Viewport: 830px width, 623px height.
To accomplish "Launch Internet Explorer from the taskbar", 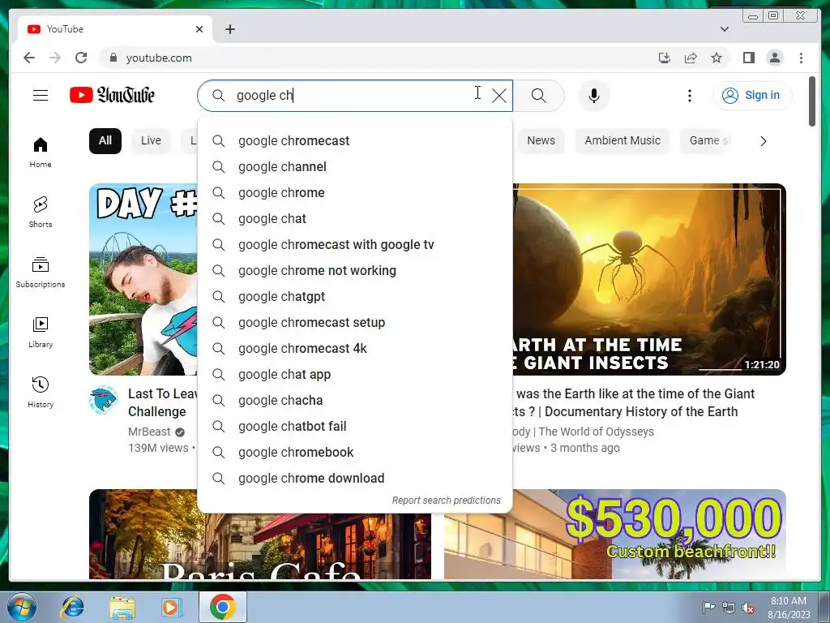I will tap(72, 607).
